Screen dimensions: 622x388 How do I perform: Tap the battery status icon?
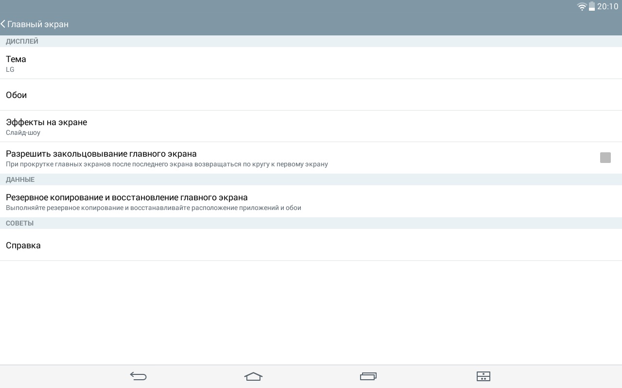592,6
